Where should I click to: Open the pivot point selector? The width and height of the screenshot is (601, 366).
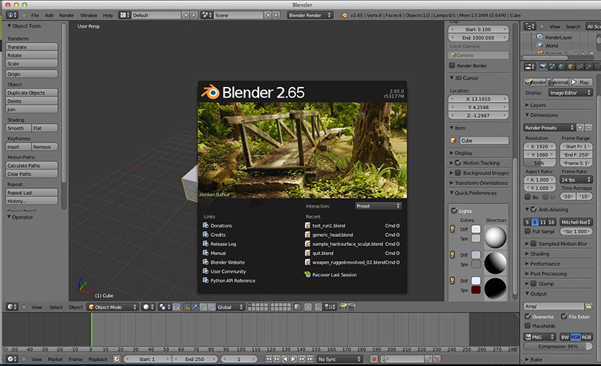165,307
